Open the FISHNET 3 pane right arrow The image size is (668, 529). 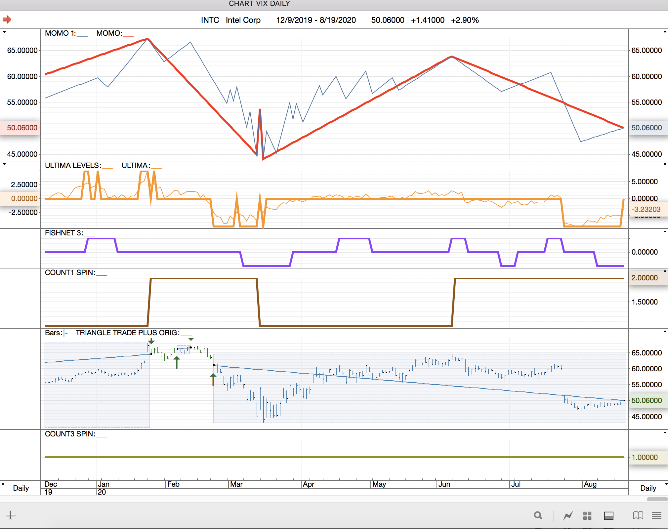click(x=665, y=232)
